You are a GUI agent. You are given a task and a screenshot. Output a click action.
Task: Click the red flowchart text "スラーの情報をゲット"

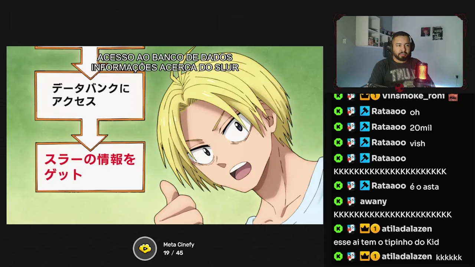90,167
